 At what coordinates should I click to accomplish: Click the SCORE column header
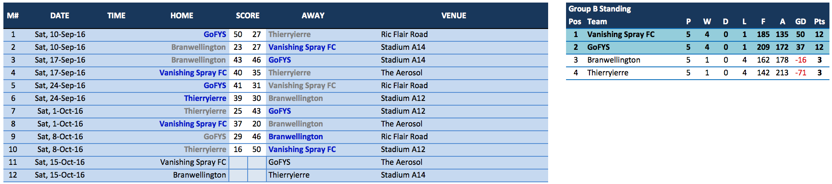point(248,16)
